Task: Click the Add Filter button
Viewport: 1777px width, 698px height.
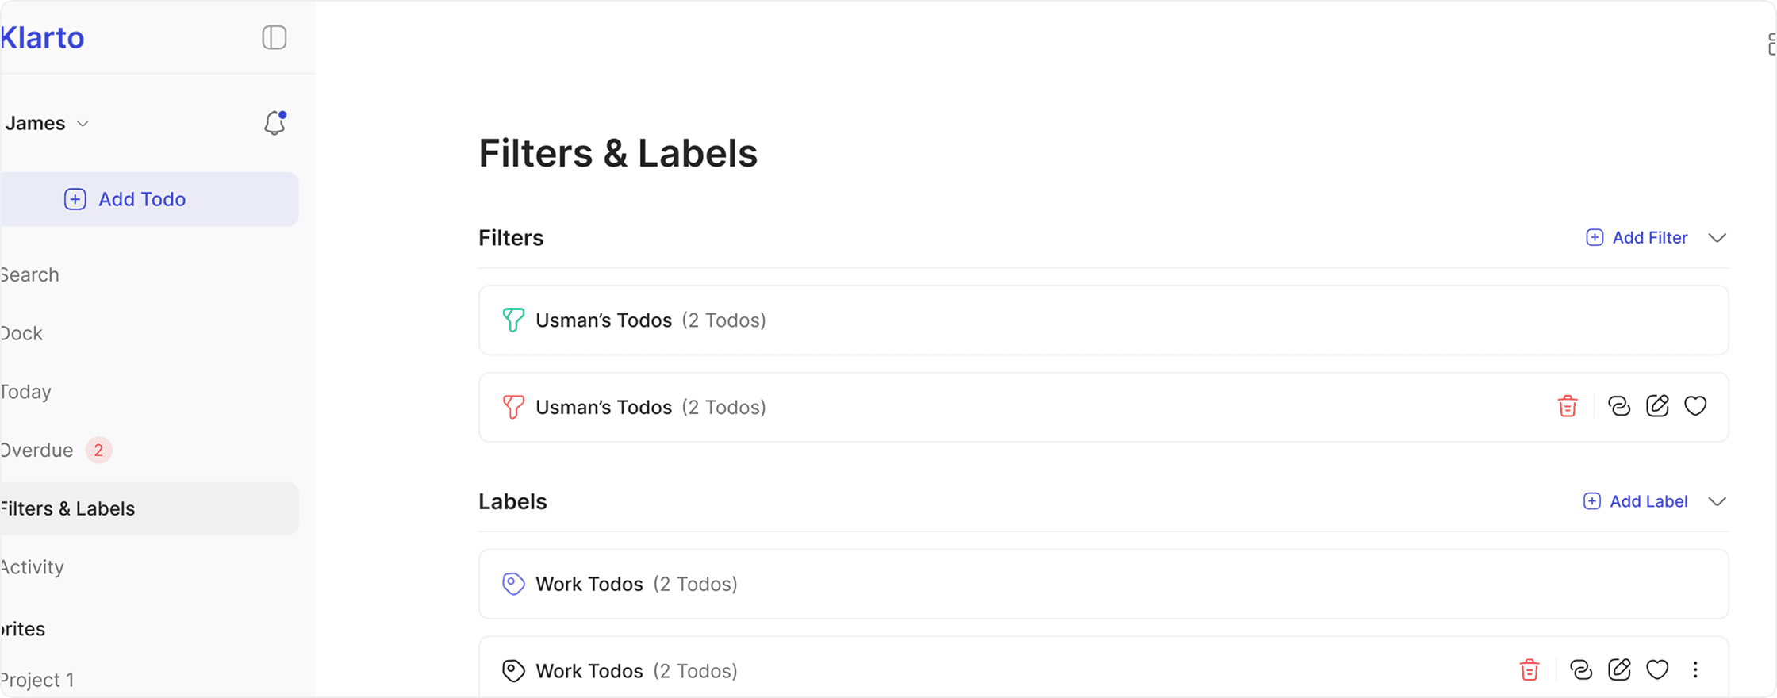Action: coord(1636,237)
